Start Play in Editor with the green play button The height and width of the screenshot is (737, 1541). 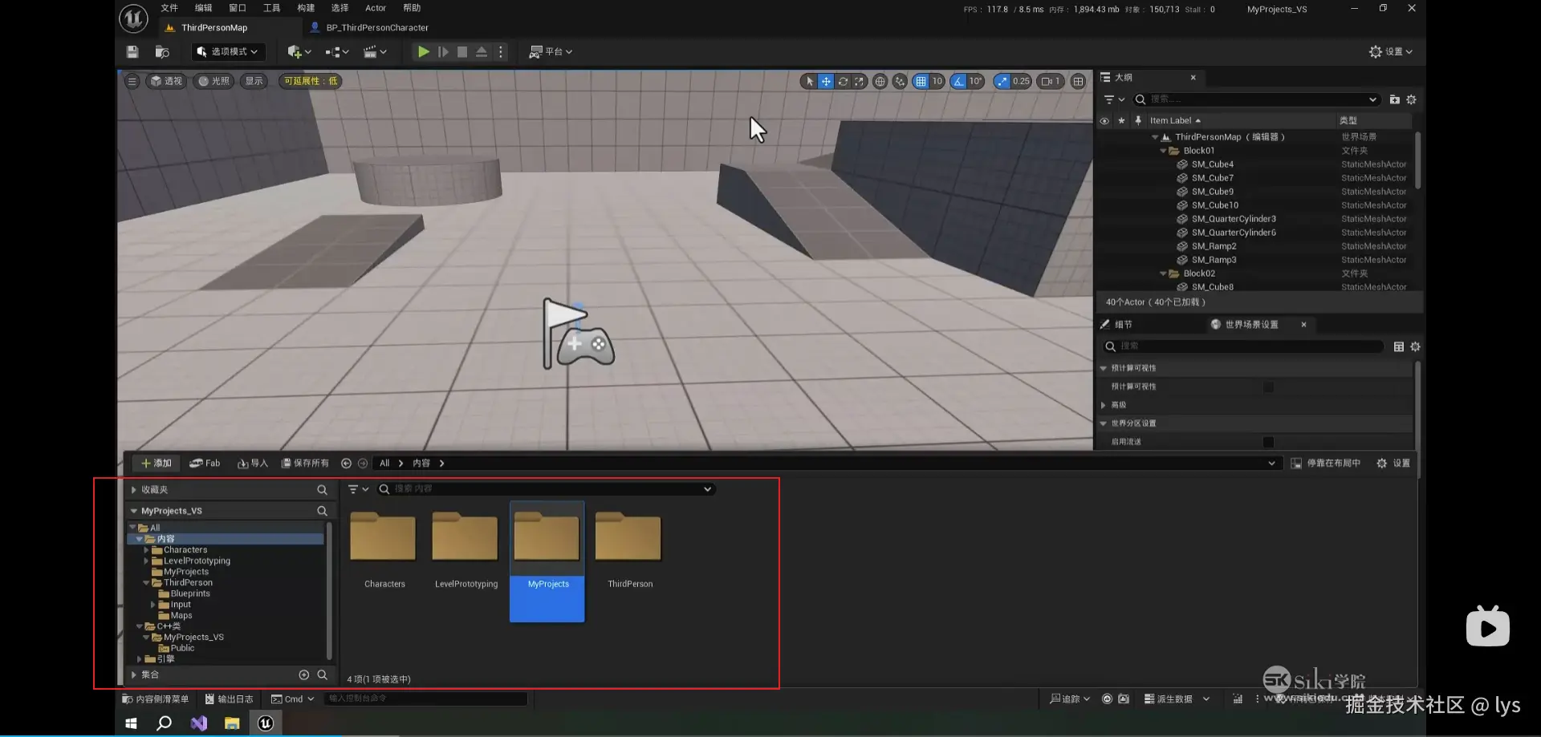coord(423,51)
